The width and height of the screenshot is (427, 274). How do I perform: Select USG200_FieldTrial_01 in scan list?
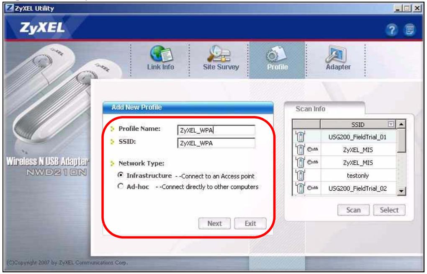[357, 137]
